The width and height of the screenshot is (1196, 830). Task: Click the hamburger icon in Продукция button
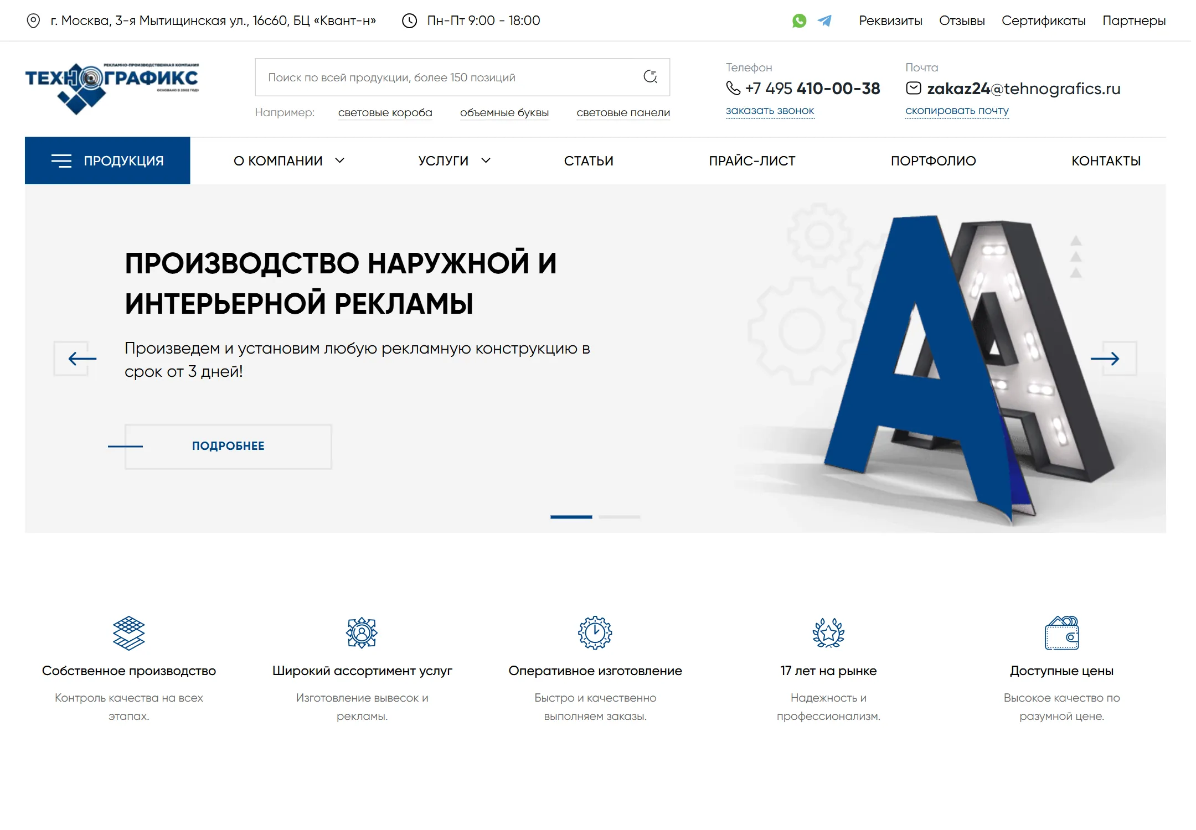tap(61, 161)
